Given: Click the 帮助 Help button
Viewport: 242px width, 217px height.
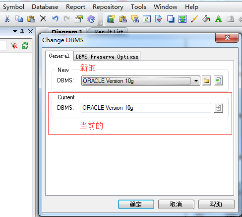Looking at the screenshot, I should 216,204.
